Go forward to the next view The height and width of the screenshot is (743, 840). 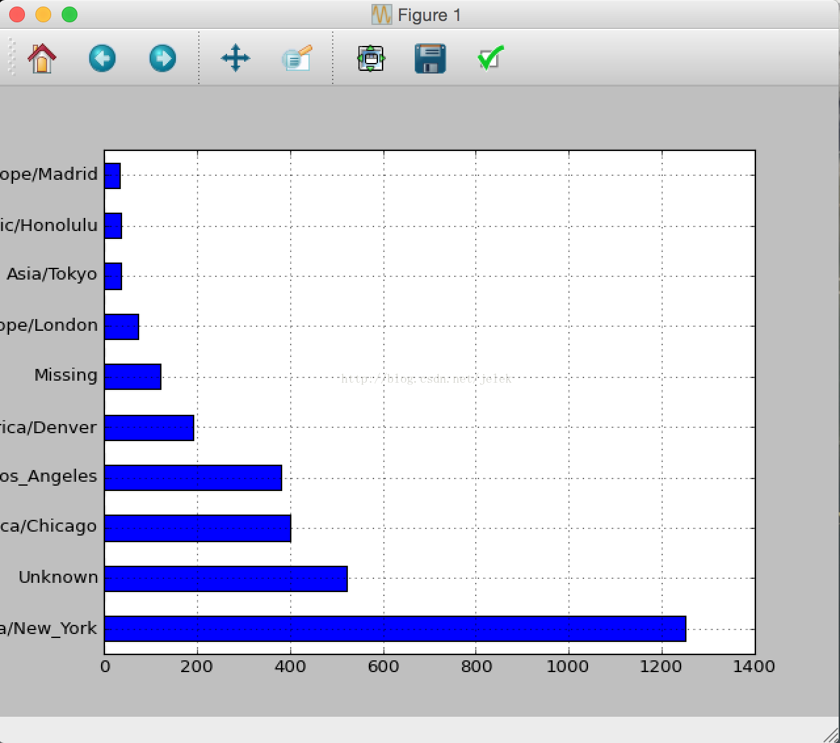coord(163,58)
